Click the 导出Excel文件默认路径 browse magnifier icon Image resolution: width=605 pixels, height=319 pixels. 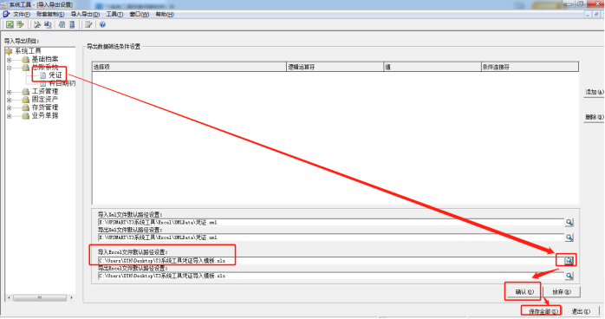[x=569, y=276]
